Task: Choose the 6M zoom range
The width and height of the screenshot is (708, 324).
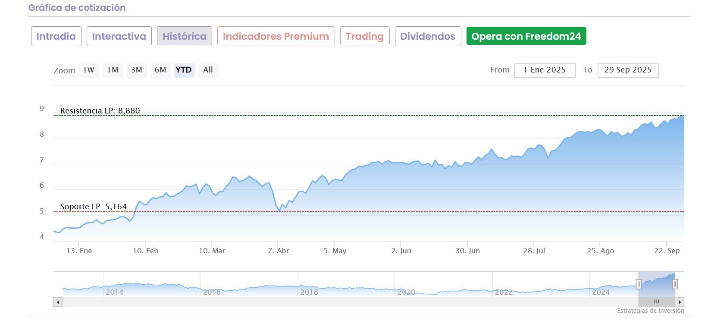Action: [x=160, y=70]
